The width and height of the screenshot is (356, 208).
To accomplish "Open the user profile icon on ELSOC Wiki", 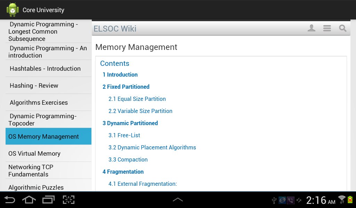I will coord(311,28).
